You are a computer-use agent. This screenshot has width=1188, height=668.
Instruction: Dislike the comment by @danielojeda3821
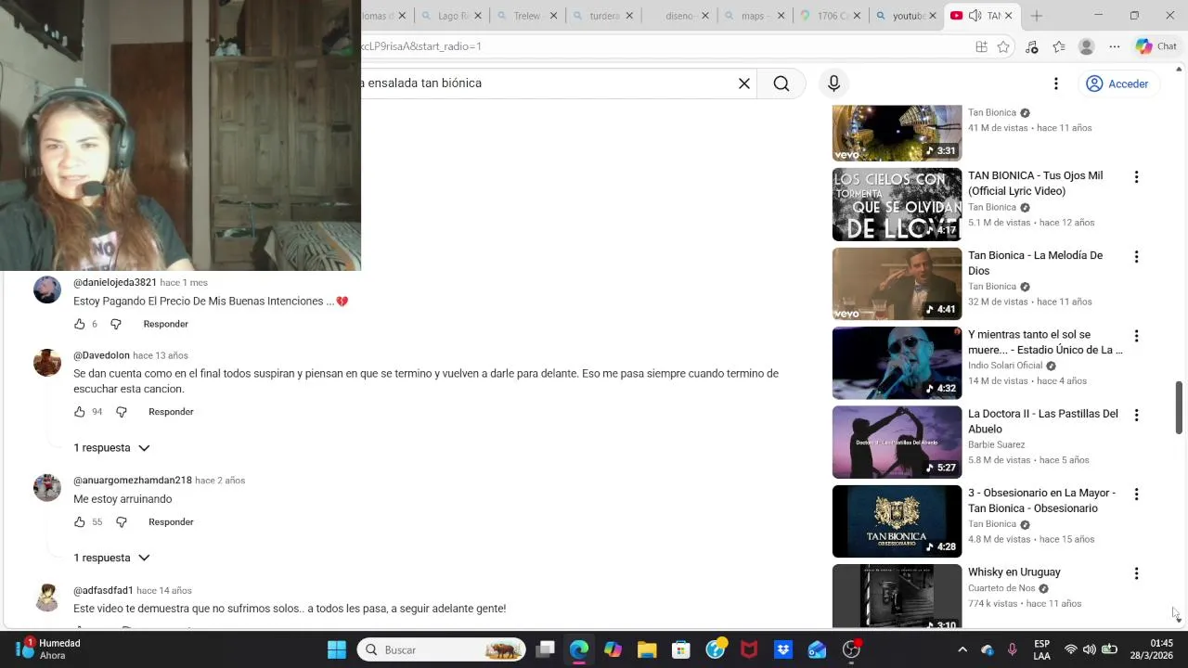(116, 324)
